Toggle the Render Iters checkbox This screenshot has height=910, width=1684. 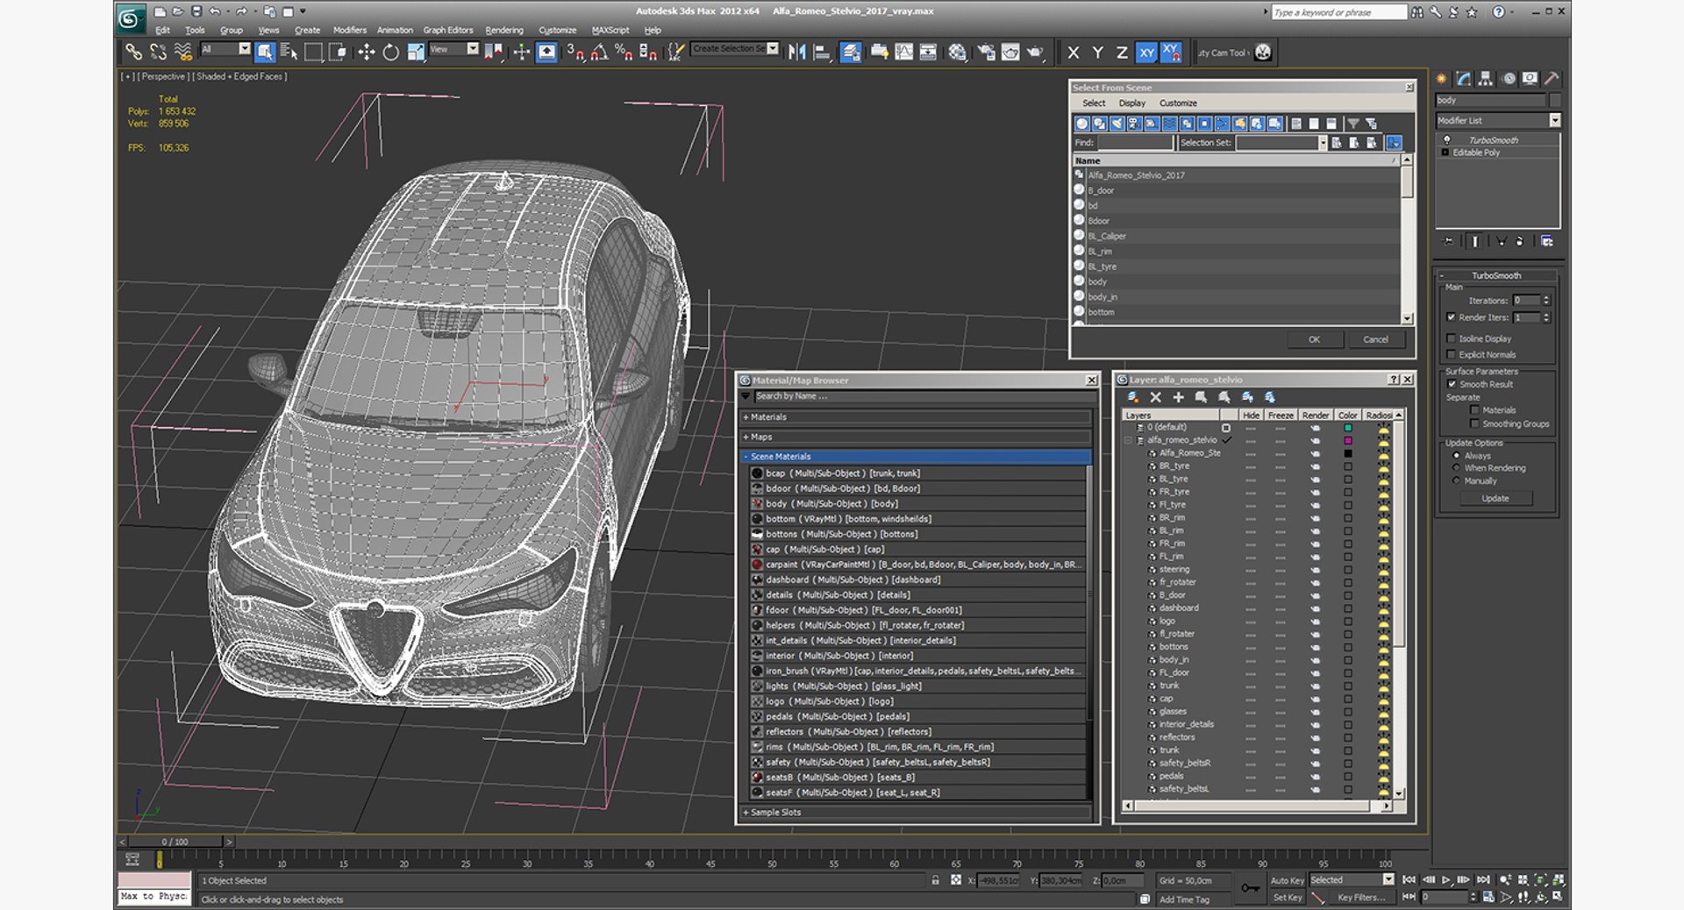pos(1451,317)
